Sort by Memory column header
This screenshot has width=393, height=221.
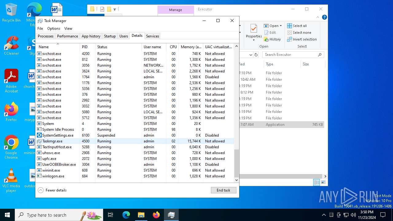point(191,47)
